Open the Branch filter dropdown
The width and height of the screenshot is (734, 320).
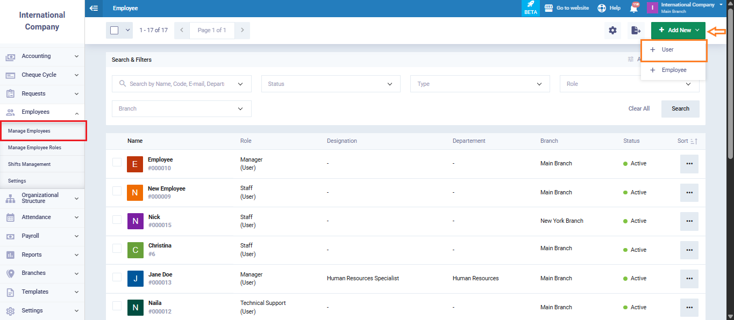pos(181,108)
